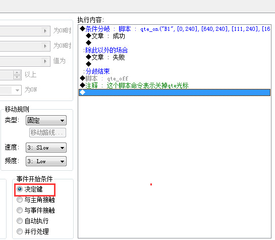Increase the 以上 variable value stepper
Viewport: 275px width, 240px height.
tap(17, 73)
